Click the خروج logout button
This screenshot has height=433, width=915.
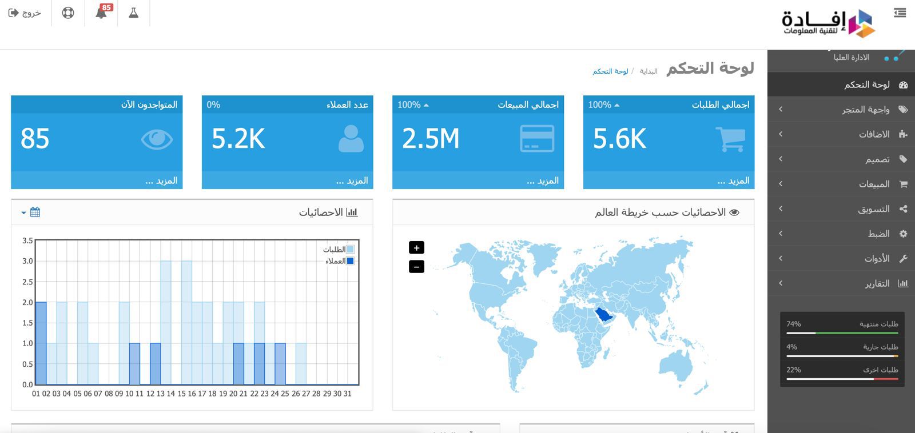pyautogui.click(x=25, y=13)
